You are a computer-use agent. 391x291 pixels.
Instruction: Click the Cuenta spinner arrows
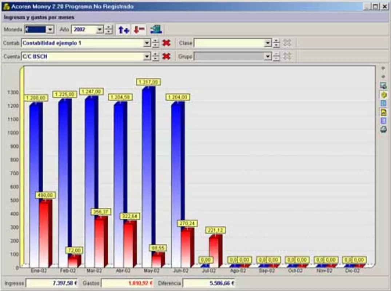[x=155, y=56]
